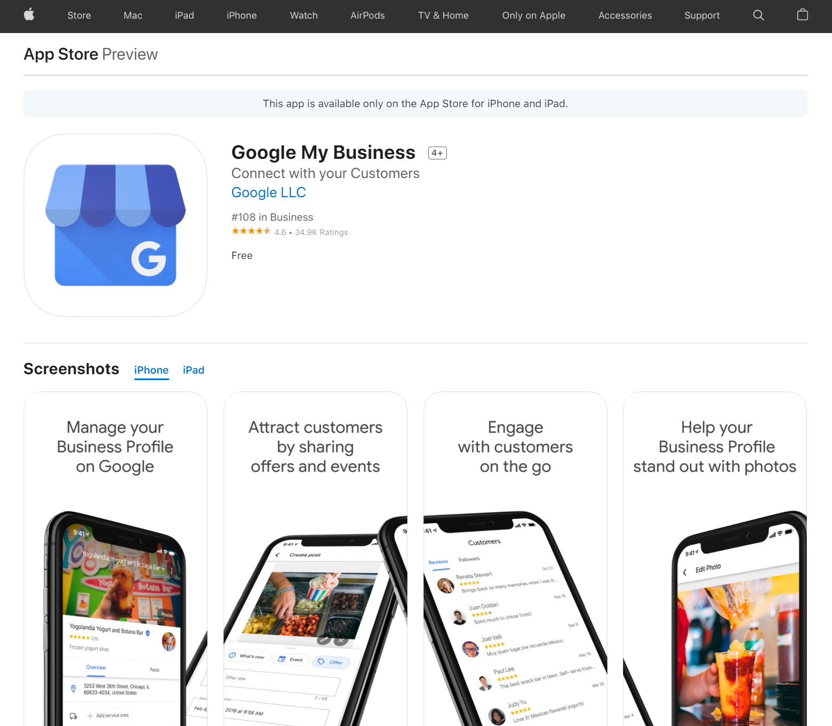
Task: Open the Support menu item
Action: 702,15
